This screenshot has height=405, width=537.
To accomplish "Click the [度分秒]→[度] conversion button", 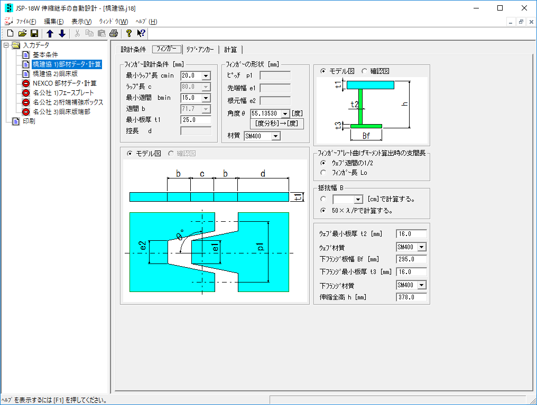I will pos(276,124).
